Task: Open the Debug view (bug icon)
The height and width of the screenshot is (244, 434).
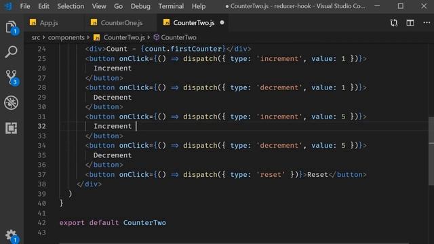Action: click(11, 102)
